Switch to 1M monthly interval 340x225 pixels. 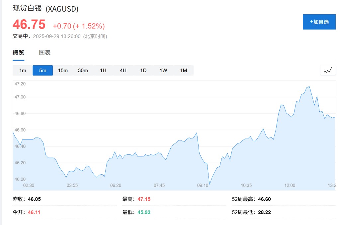tap(183, 71)
